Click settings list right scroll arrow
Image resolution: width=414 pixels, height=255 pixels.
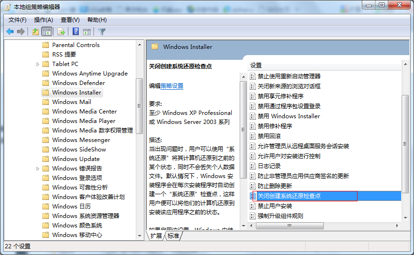point(397,226)
